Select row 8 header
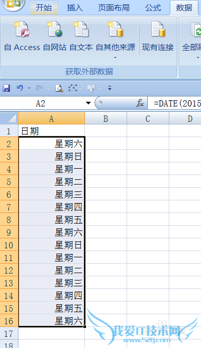201x348 pixels. pos(9,220)
